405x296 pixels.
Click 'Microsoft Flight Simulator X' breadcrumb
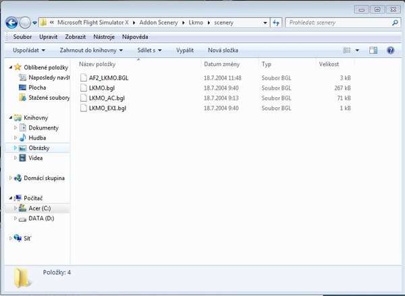[x=93, y=23]
